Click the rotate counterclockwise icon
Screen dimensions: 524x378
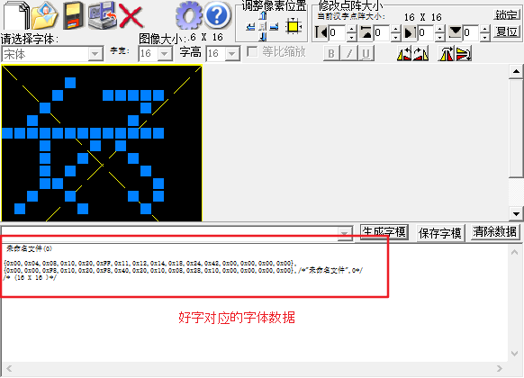[x=404, y=53]
